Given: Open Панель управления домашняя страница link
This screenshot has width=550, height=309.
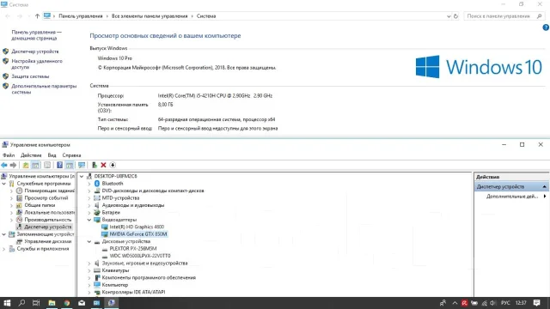Looking at the screenshot, I should coord(36,35).
